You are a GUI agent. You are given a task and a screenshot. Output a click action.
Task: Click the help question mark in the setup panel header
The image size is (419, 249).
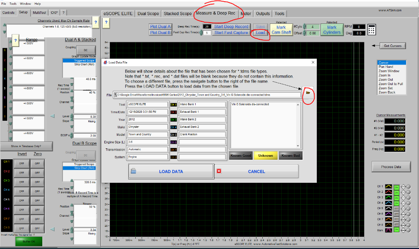96,23
